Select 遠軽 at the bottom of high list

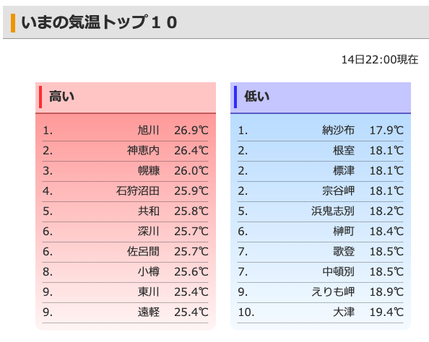pyautogui.click(x=149, y=312)
